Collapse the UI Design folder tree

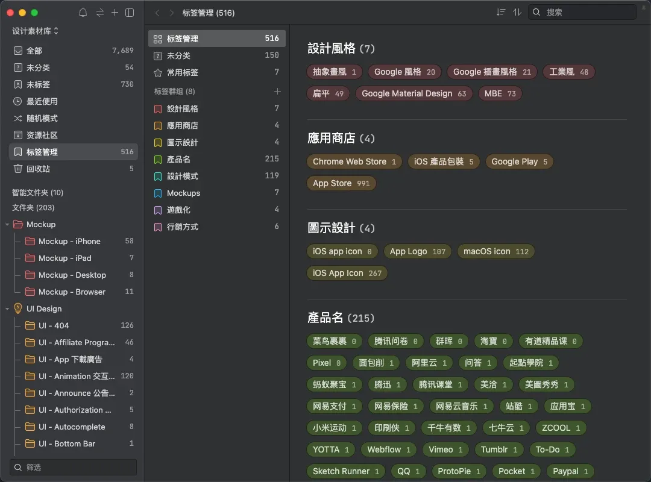coord(7,309)
